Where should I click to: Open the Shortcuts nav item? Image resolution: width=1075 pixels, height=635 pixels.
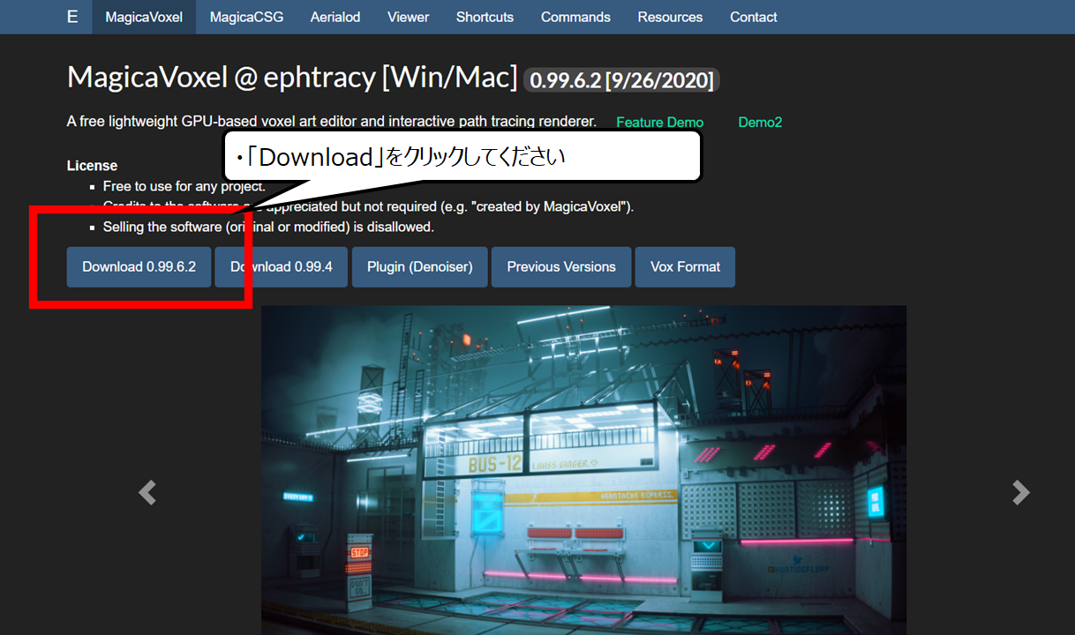pos(485,17)
